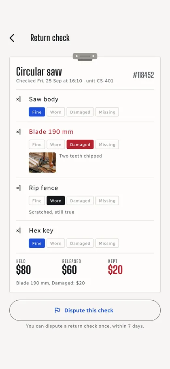Click the flag icon in the Dispute button
The image size is (170, 369).
coord(57,310)
